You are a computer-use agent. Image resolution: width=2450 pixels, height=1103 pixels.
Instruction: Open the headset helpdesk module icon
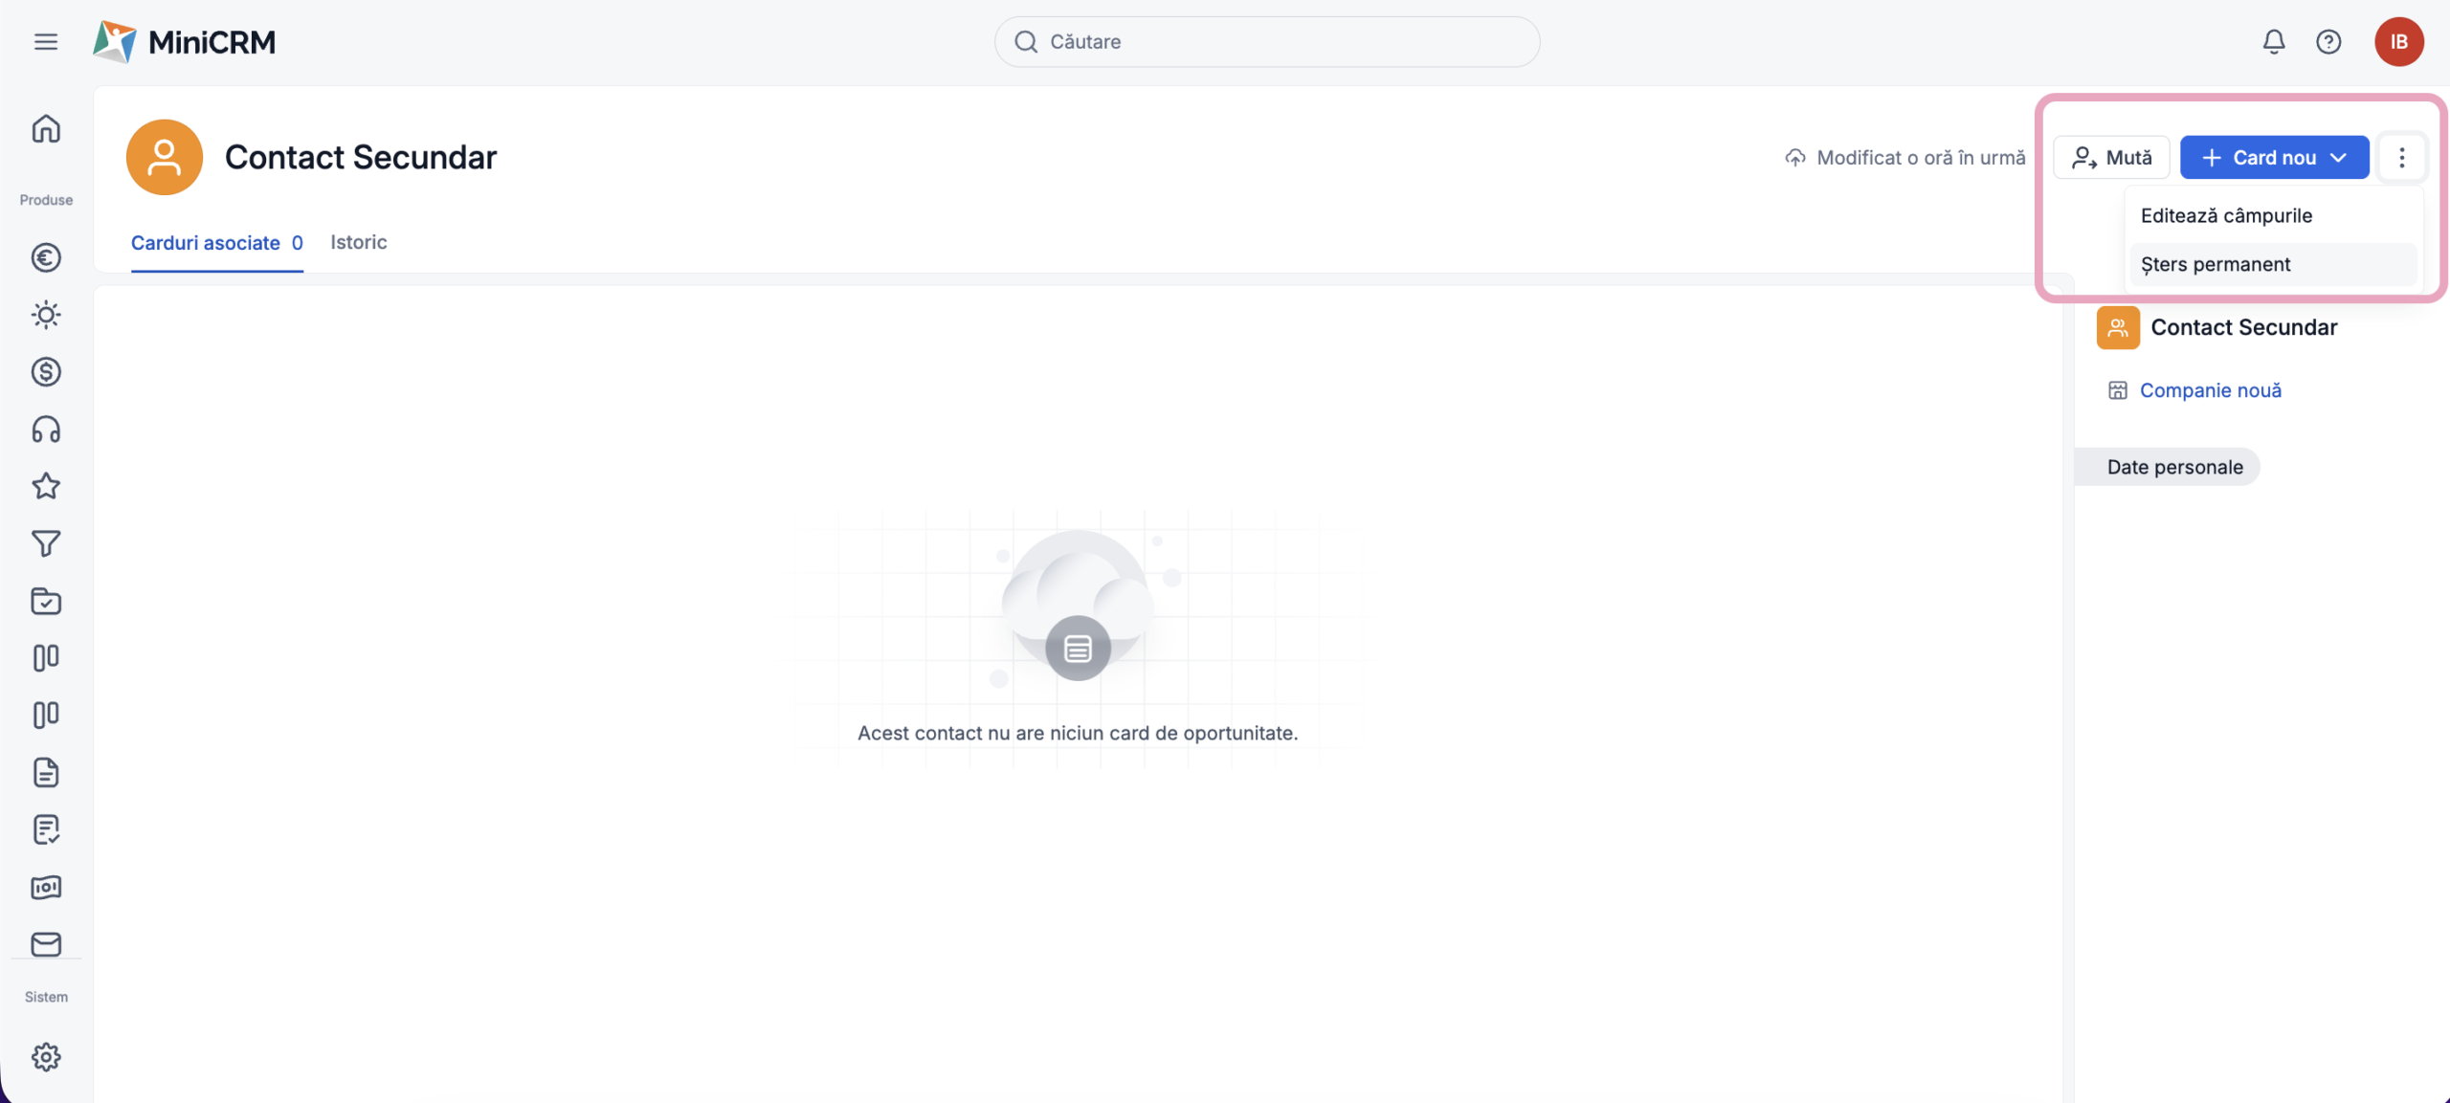[x=45, y=430]
